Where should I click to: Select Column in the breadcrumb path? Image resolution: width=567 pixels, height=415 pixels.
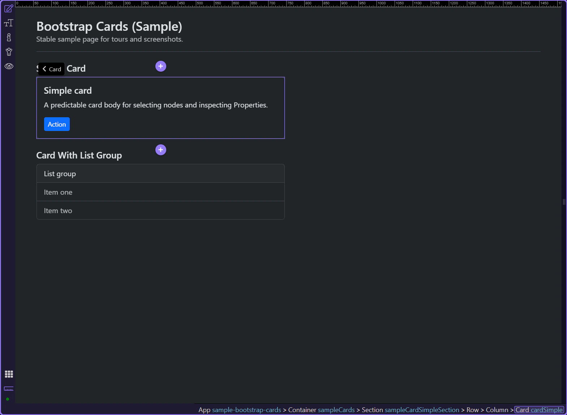(497, 410)
